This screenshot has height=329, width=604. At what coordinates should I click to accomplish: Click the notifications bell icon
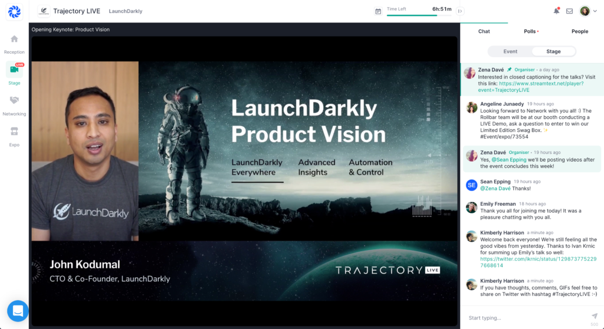coord(556,11)
